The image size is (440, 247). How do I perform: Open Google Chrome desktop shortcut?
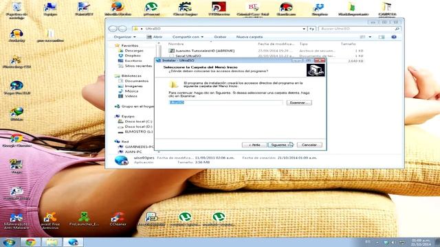(16, 140)
